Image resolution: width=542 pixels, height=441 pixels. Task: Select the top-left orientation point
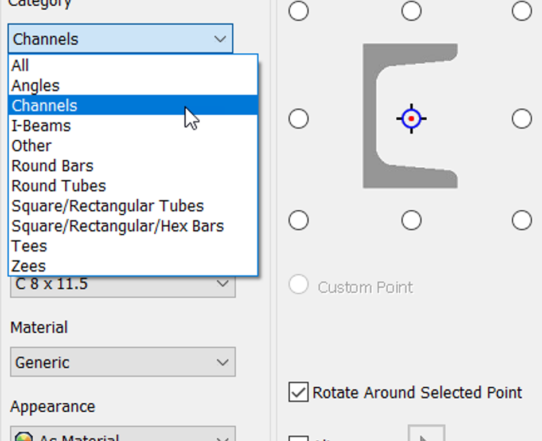click(298, 11)
